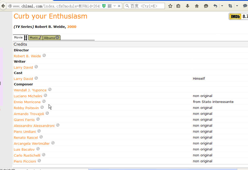Click the search icon beside Piero Piccioni
This screenshot has height=170, width=248.
pyautogui.click(x=39, y=161)
